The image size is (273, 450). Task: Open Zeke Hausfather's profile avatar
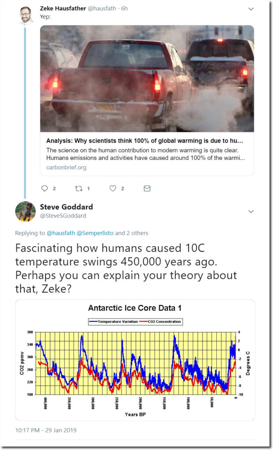(x=25, y=15)
